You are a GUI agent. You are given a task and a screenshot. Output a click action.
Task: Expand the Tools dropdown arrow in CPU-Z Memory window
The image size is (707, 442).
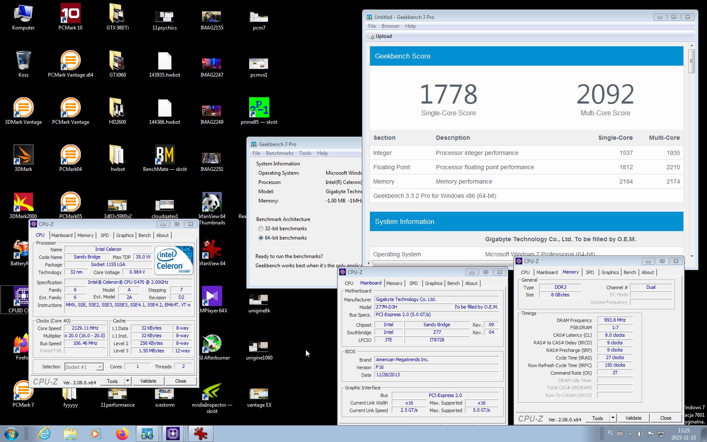point(613,418)
